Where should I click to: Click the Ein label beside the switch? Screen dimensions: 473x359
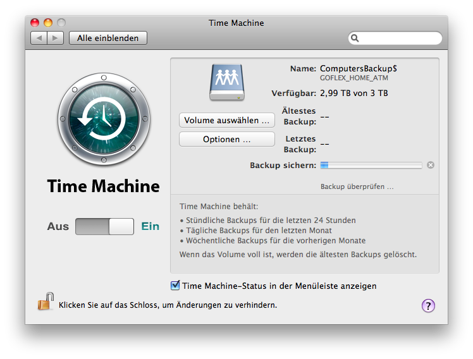coord(150,226)
